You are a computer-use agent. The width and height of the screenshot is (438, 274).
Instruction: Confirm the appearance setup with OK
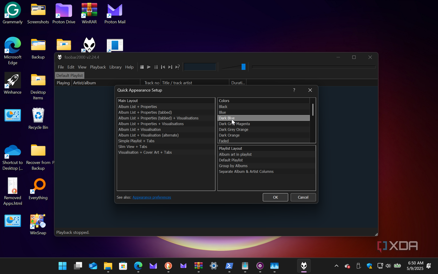[275, 197]
